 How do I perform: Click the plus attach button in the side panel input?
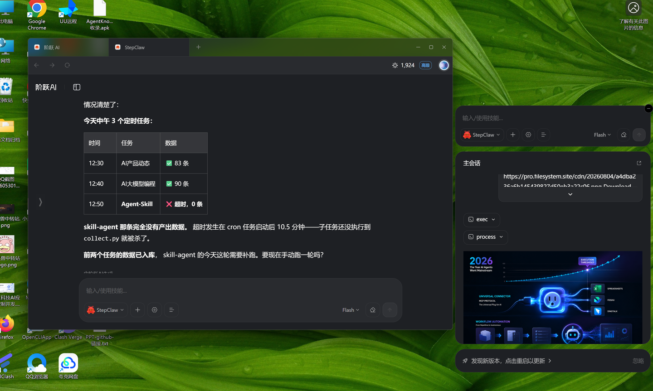point(513,135)
